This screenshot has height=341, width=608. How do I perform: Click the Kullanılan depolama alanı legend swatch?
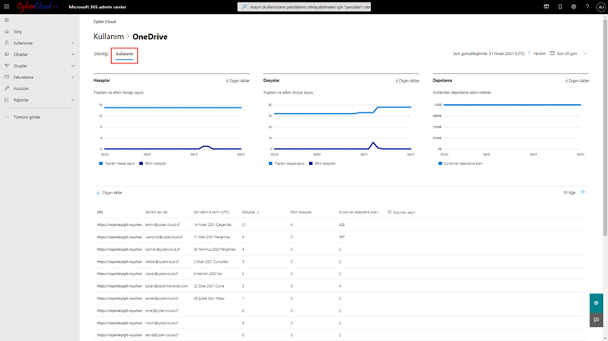click(440, 163)
